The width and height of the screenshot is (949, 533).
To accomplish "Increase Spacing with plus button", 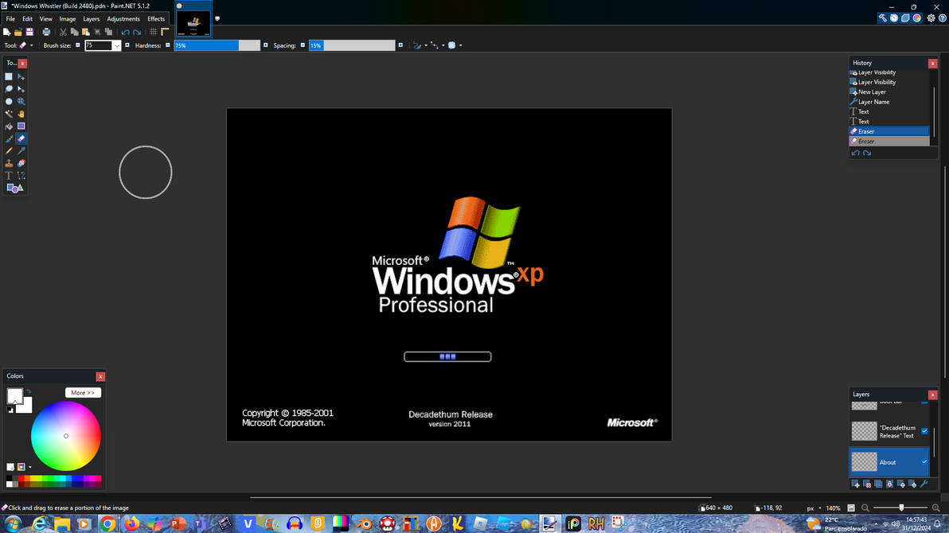I will [400, 45].
